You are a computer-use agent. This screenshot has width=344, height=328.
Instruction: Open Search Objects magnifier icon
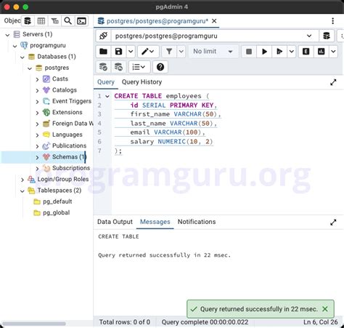pos(68,21)
